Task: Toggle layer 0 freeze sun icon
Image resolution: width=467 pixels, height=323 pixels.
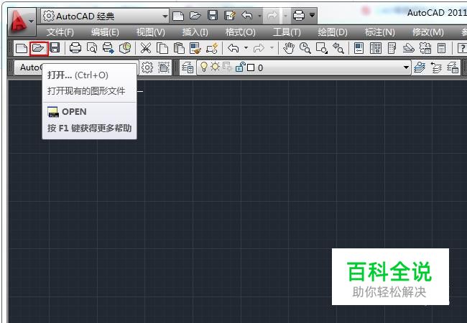Action: [215, 67]
